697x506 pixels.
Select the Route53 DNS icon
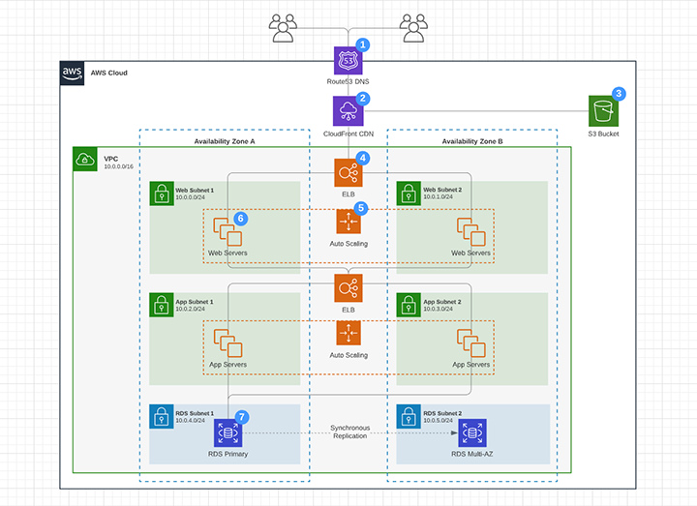pos(348,60)
